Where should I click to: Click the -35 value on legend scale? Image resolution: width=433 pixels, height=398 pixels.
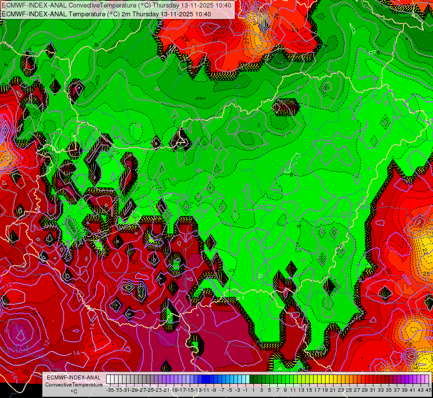coord(110,390)
